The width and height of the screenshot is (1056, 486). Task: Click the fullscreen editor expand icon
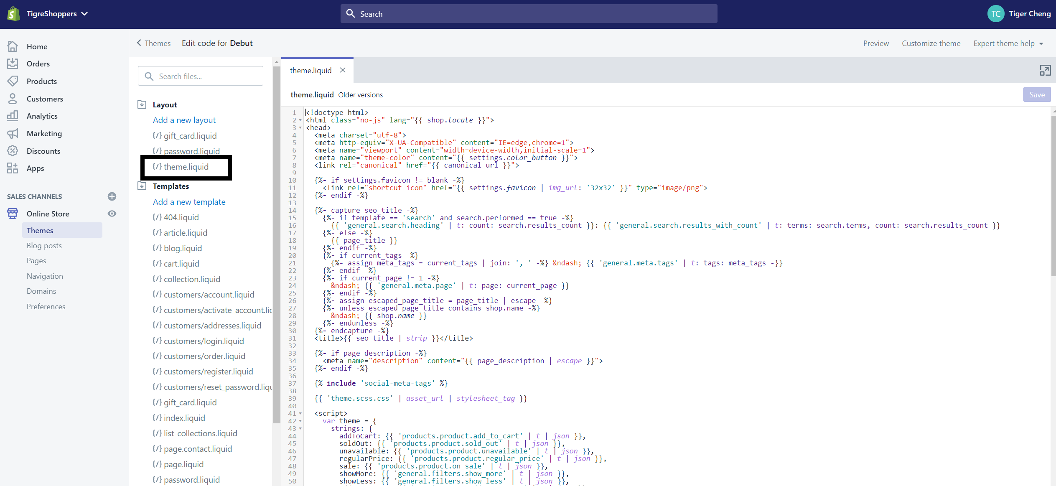(1045, 70)
